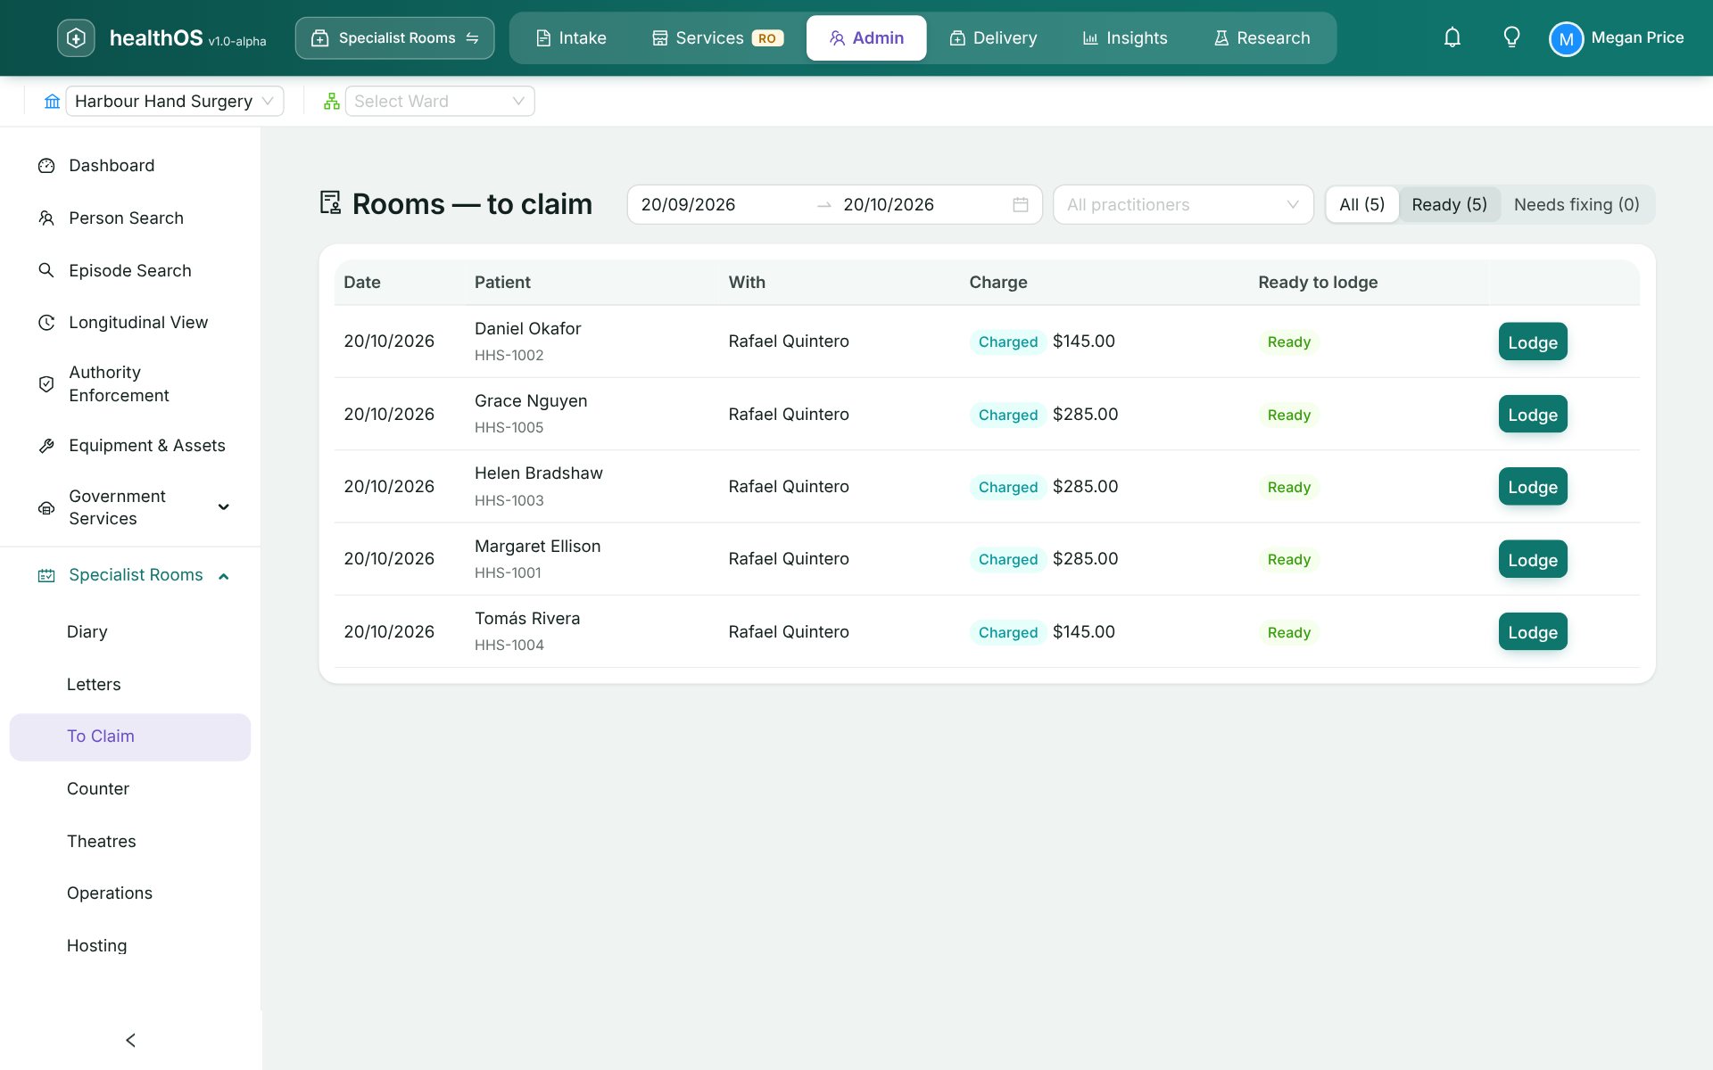Image resolution: width=1713 pixels, height=1070 pixels.
Task: Click the Equipment & Assets wrench icon
Action: point(46,446)
